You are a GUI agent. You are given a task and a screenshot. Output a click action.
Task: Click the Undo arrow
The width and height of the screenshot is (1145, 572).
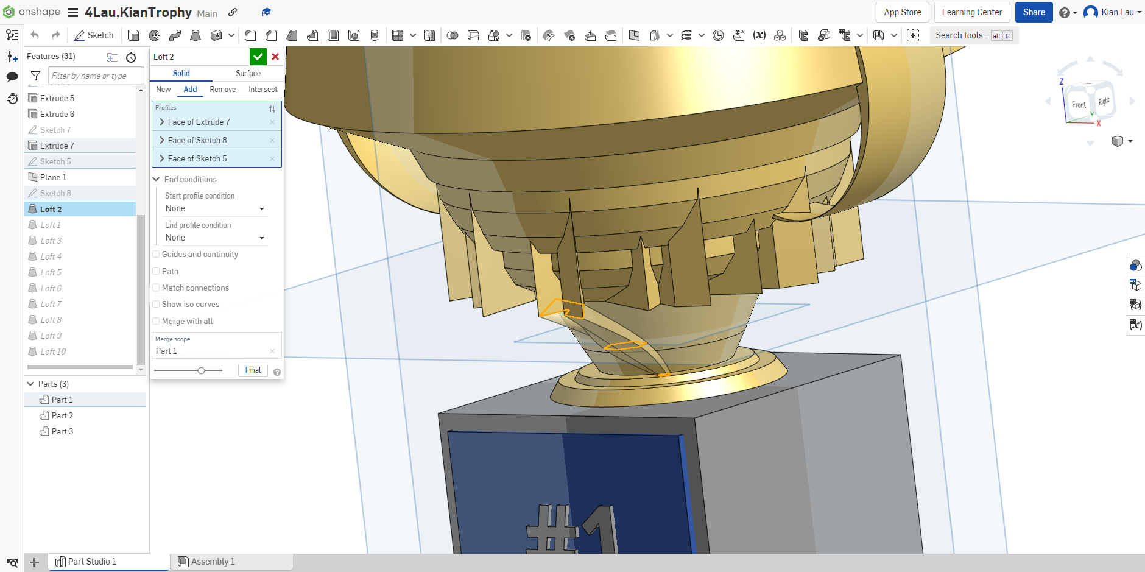[35, 35]
